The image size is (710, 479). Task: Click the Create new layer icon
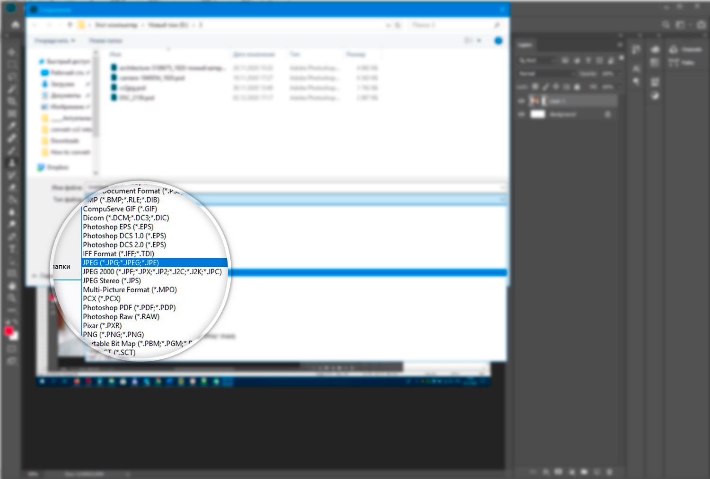pos(596,471)
